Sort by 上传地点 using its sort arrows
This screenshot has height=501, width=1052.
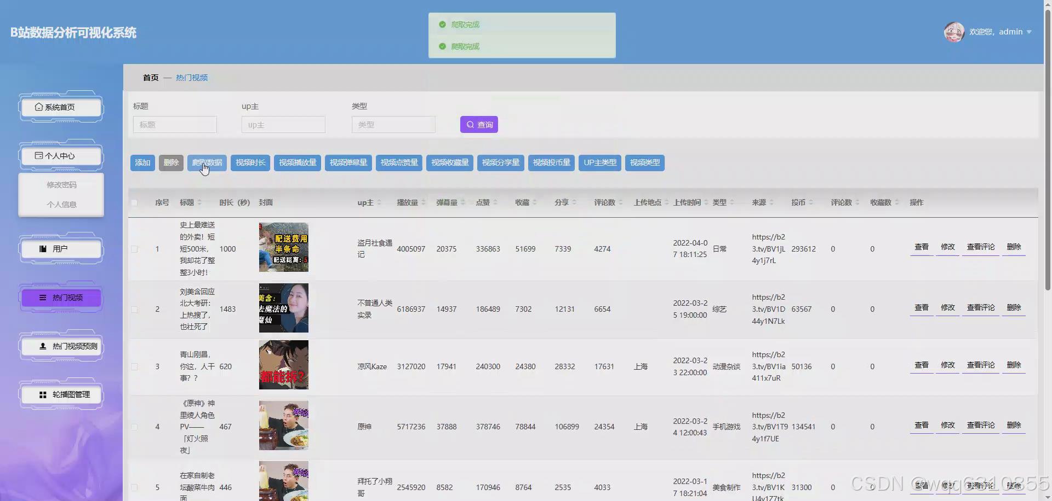(x=667, y=203)
